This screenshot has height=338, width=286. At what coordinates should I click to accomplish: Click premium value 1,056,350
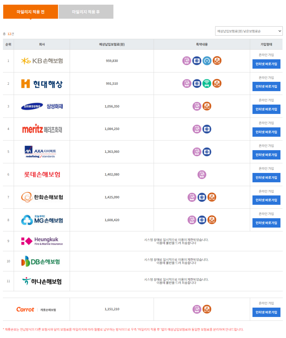[112, 106]
